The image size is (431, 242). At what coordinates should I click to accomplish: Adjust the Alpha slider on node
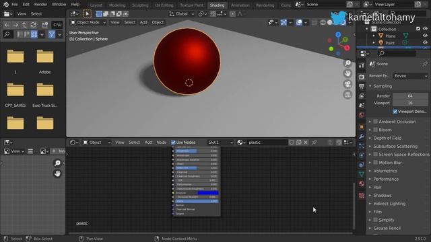196,201
